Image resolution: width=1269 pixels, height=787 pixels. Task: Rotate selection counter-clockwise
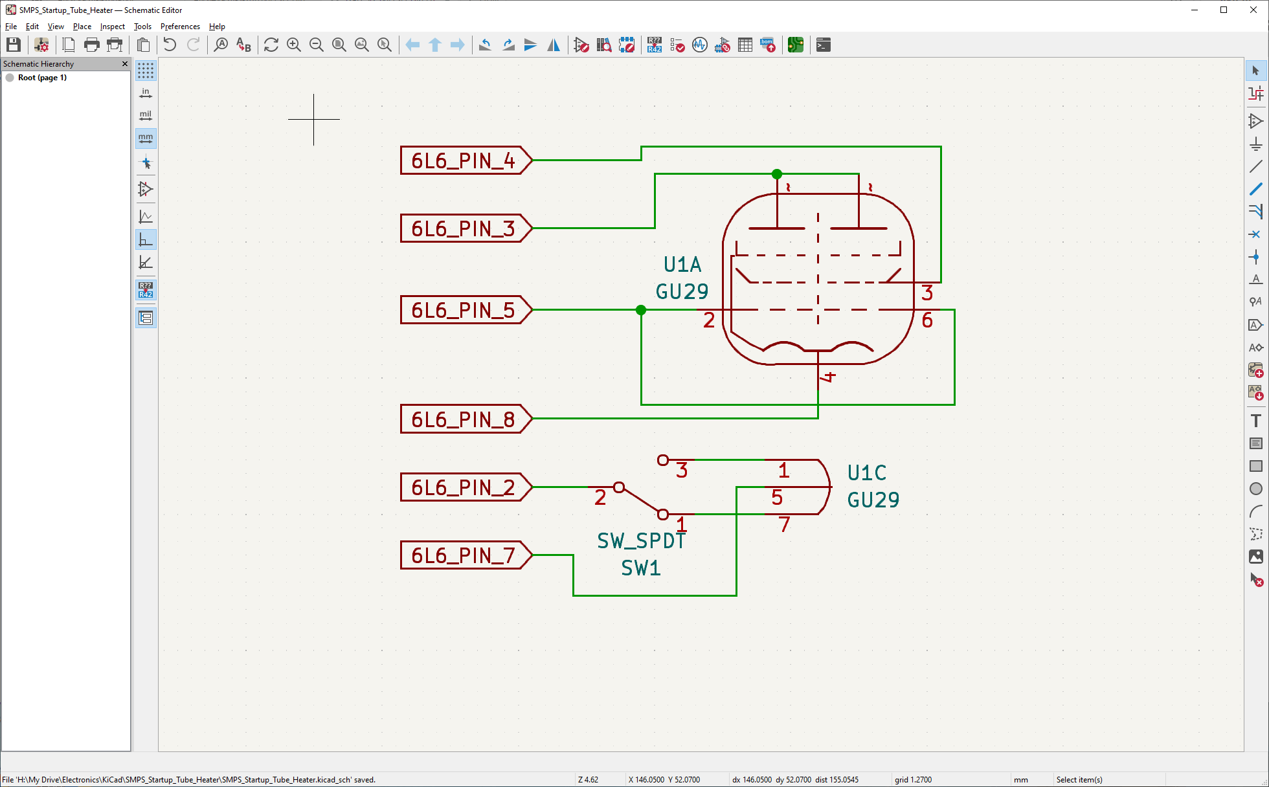[485, 45]
